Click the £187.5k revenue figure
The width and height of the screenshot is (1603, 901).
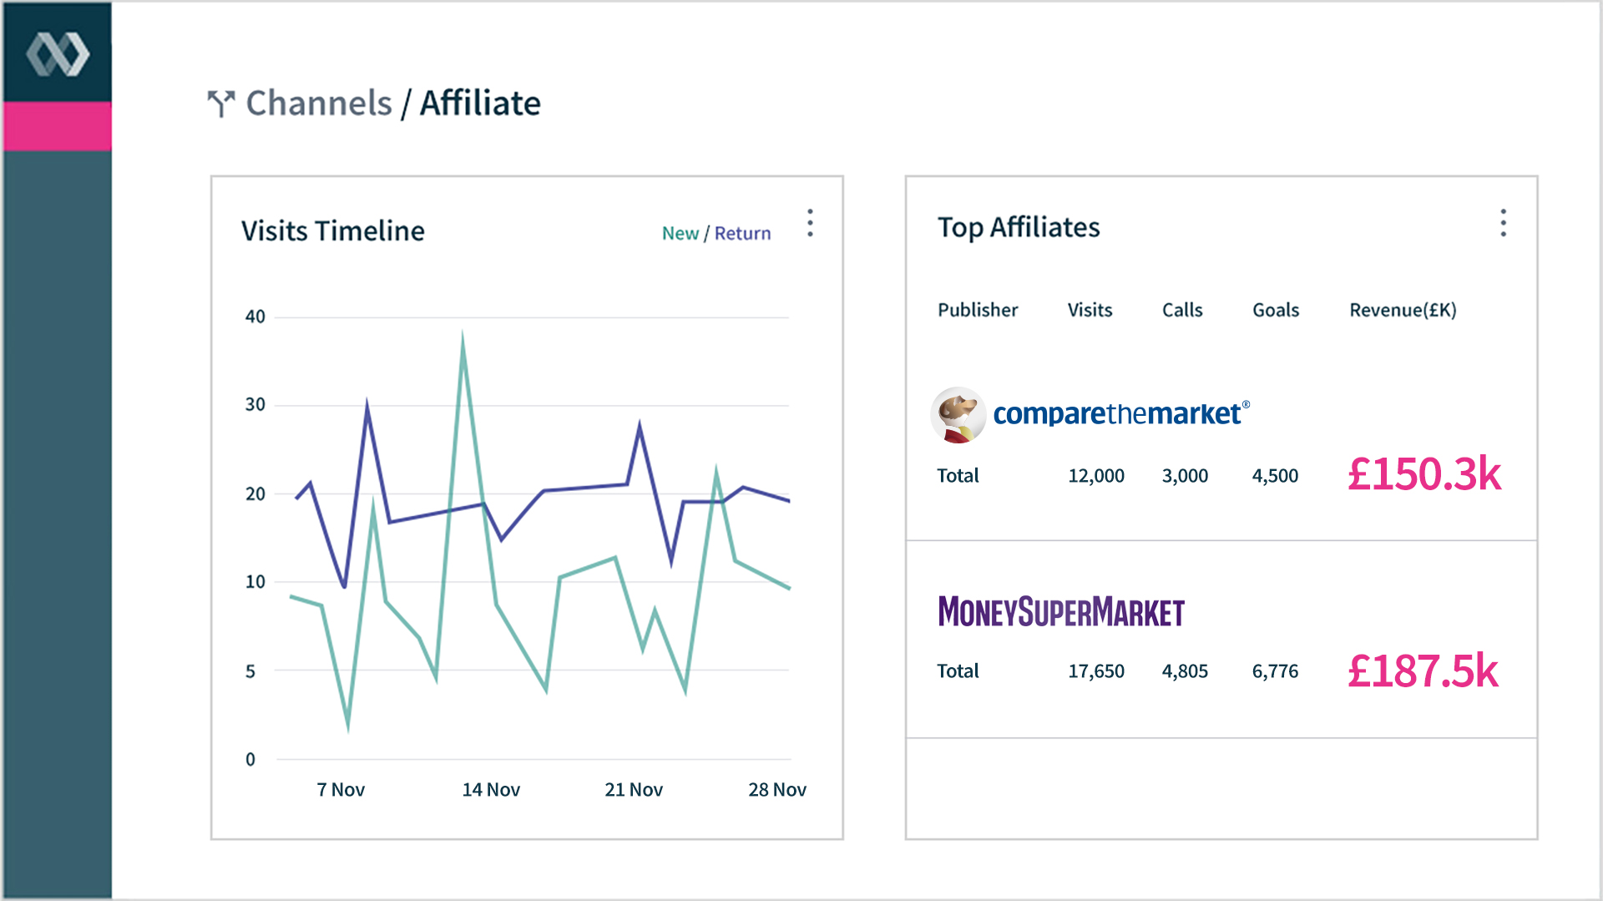tap(1423, 671)
